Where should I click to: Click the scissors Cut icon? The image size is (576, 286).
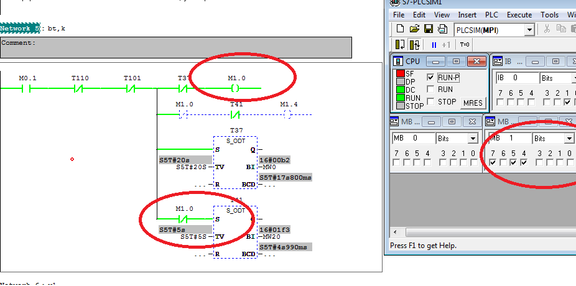[547, 29]
